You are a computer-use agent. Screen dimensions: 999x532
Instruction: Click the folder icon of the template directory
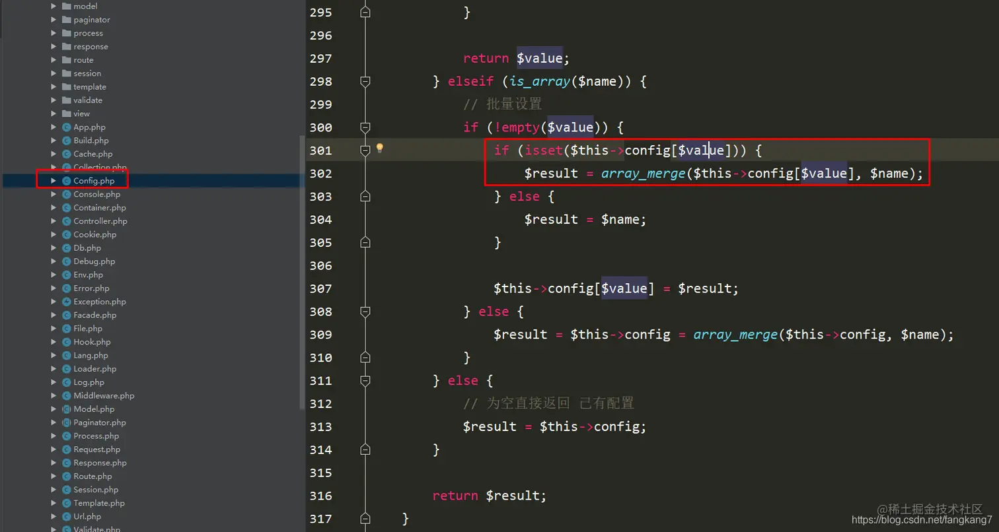tap(67, 87)
